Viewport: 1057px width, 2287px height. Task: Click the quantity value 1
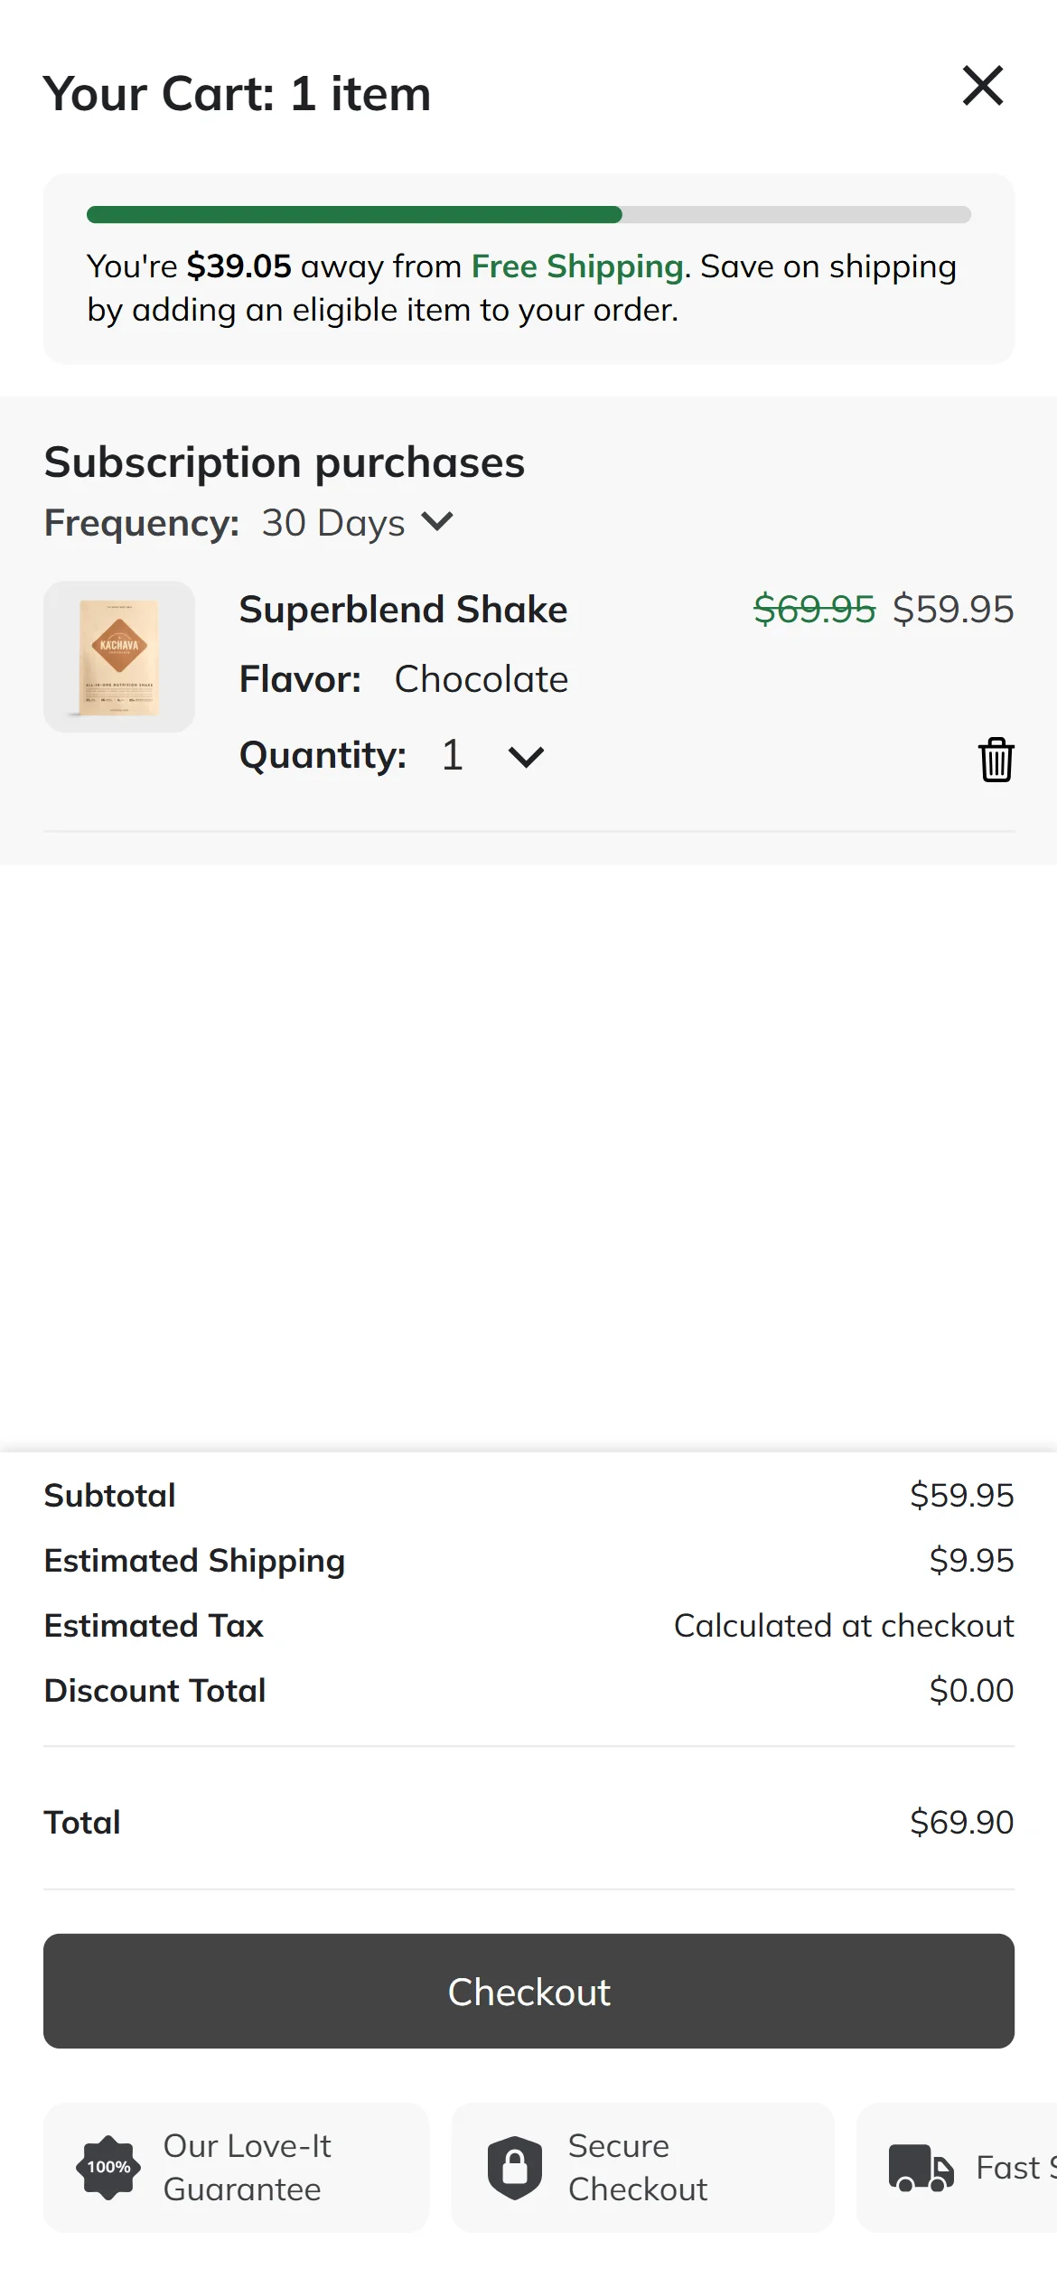453,755
